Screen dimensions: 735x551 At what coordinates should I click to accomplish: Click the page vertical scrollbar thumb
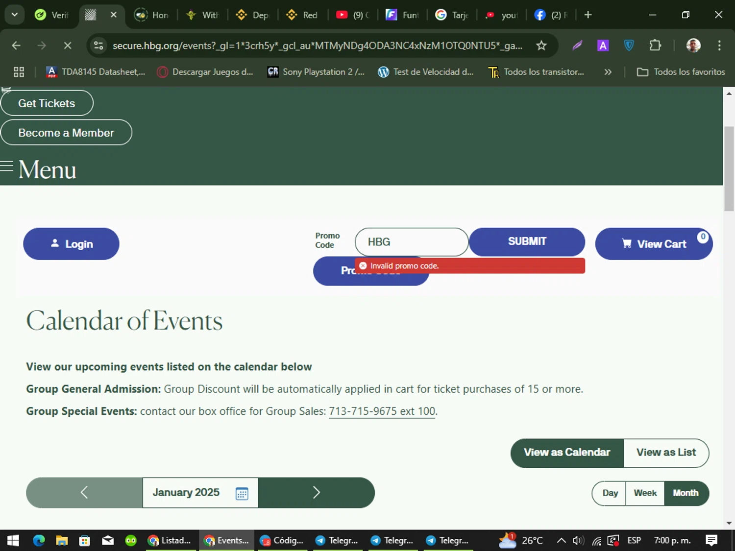(x=729, y=168)
